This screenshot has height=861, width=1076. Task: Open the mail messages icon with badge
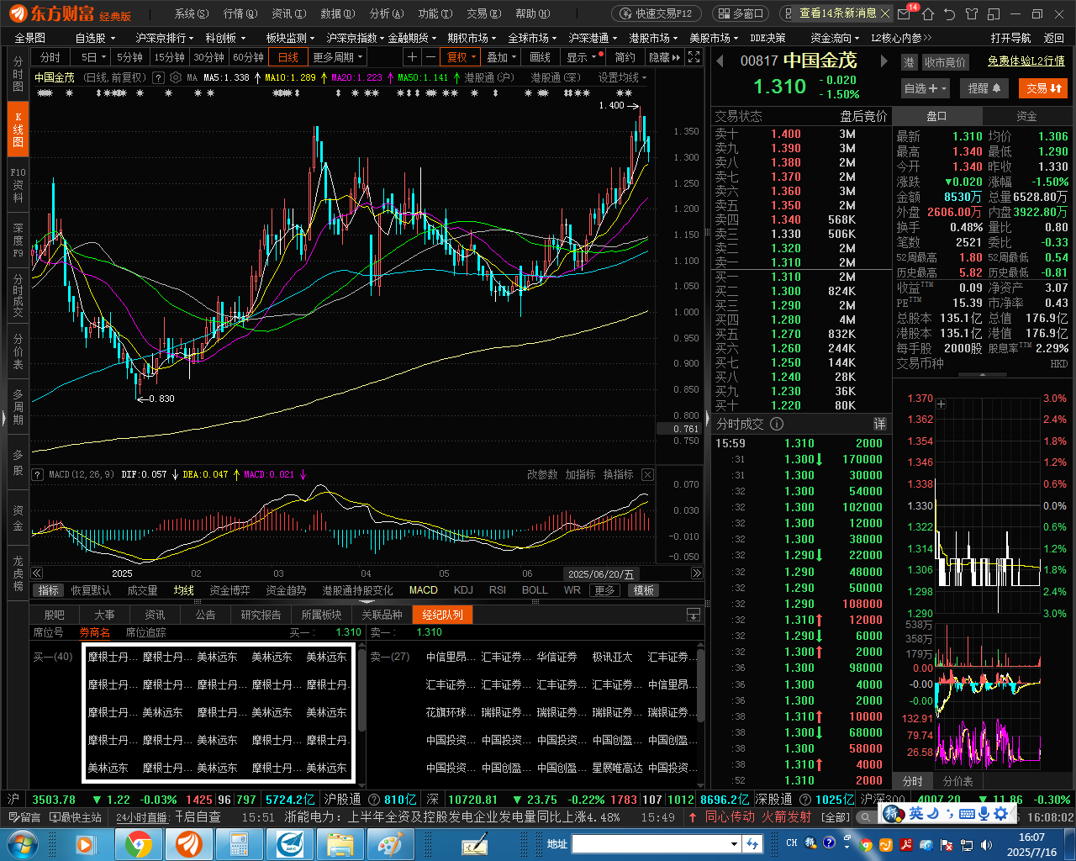tap(905, 13)
